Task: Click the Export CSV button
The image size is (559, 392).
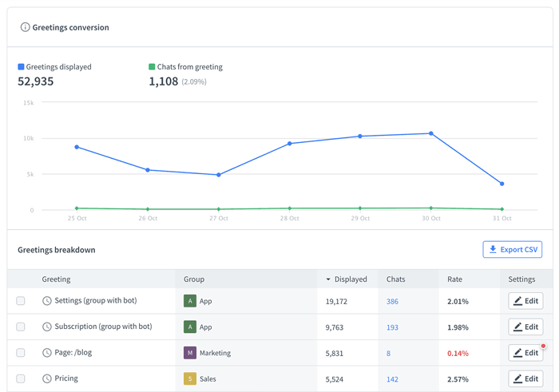Action: click(513, 249)
